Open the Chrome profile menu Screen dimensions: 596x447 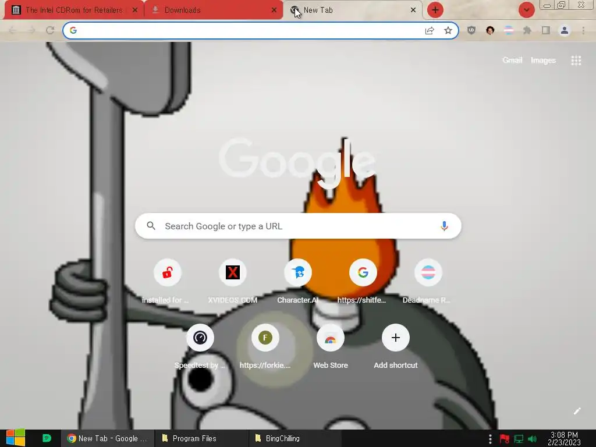coord(565,30)
